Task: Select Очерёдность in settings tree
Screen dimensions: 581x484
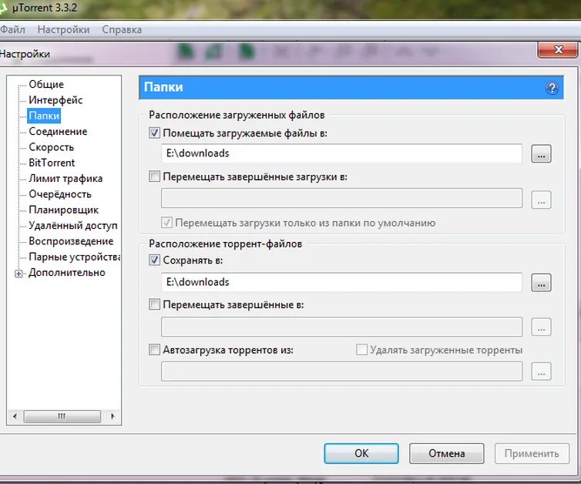Action: pyautogui.click(x=60, y=194)
